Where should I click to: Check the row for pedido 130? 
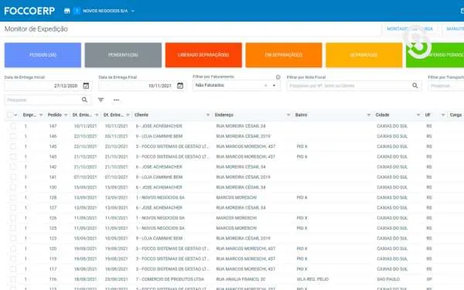point(13,187)
